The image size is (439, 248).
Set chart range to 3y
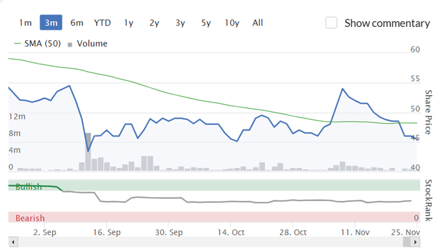(180, 23)
